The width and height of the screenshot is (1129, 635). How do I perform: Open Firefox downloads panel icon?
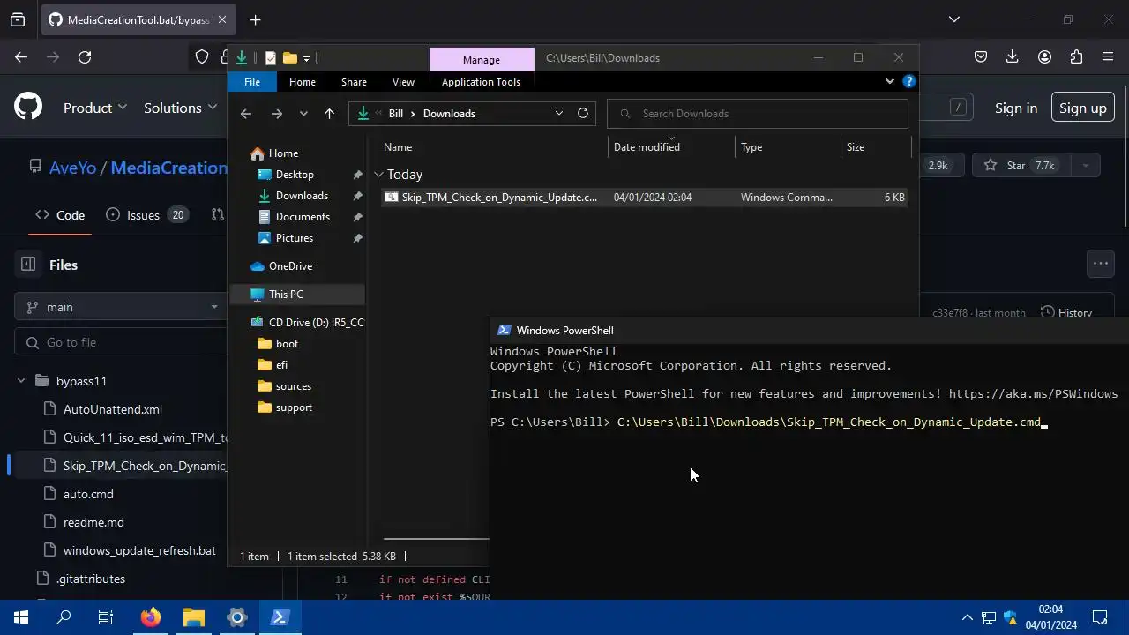(1013, 57)
